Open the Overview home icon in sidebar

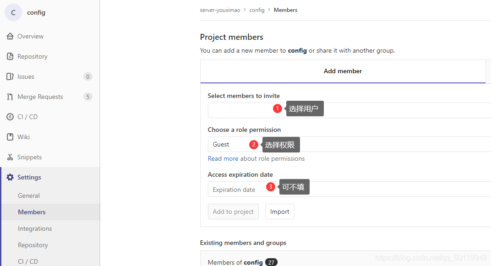(x=10, y=36)
